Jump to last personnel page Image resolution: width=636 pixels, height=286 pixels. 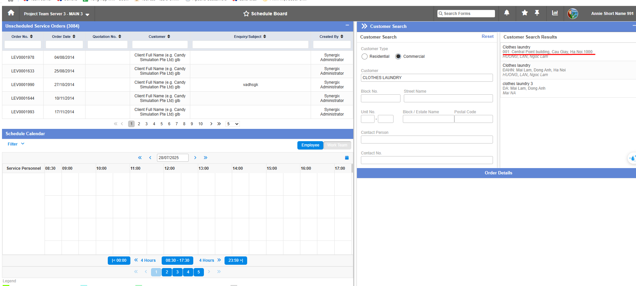click(219, 272)
